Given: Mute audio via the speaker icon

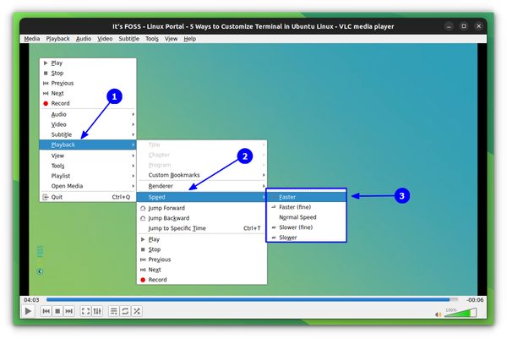Looking at the screenshot, I should pos(439,314).
